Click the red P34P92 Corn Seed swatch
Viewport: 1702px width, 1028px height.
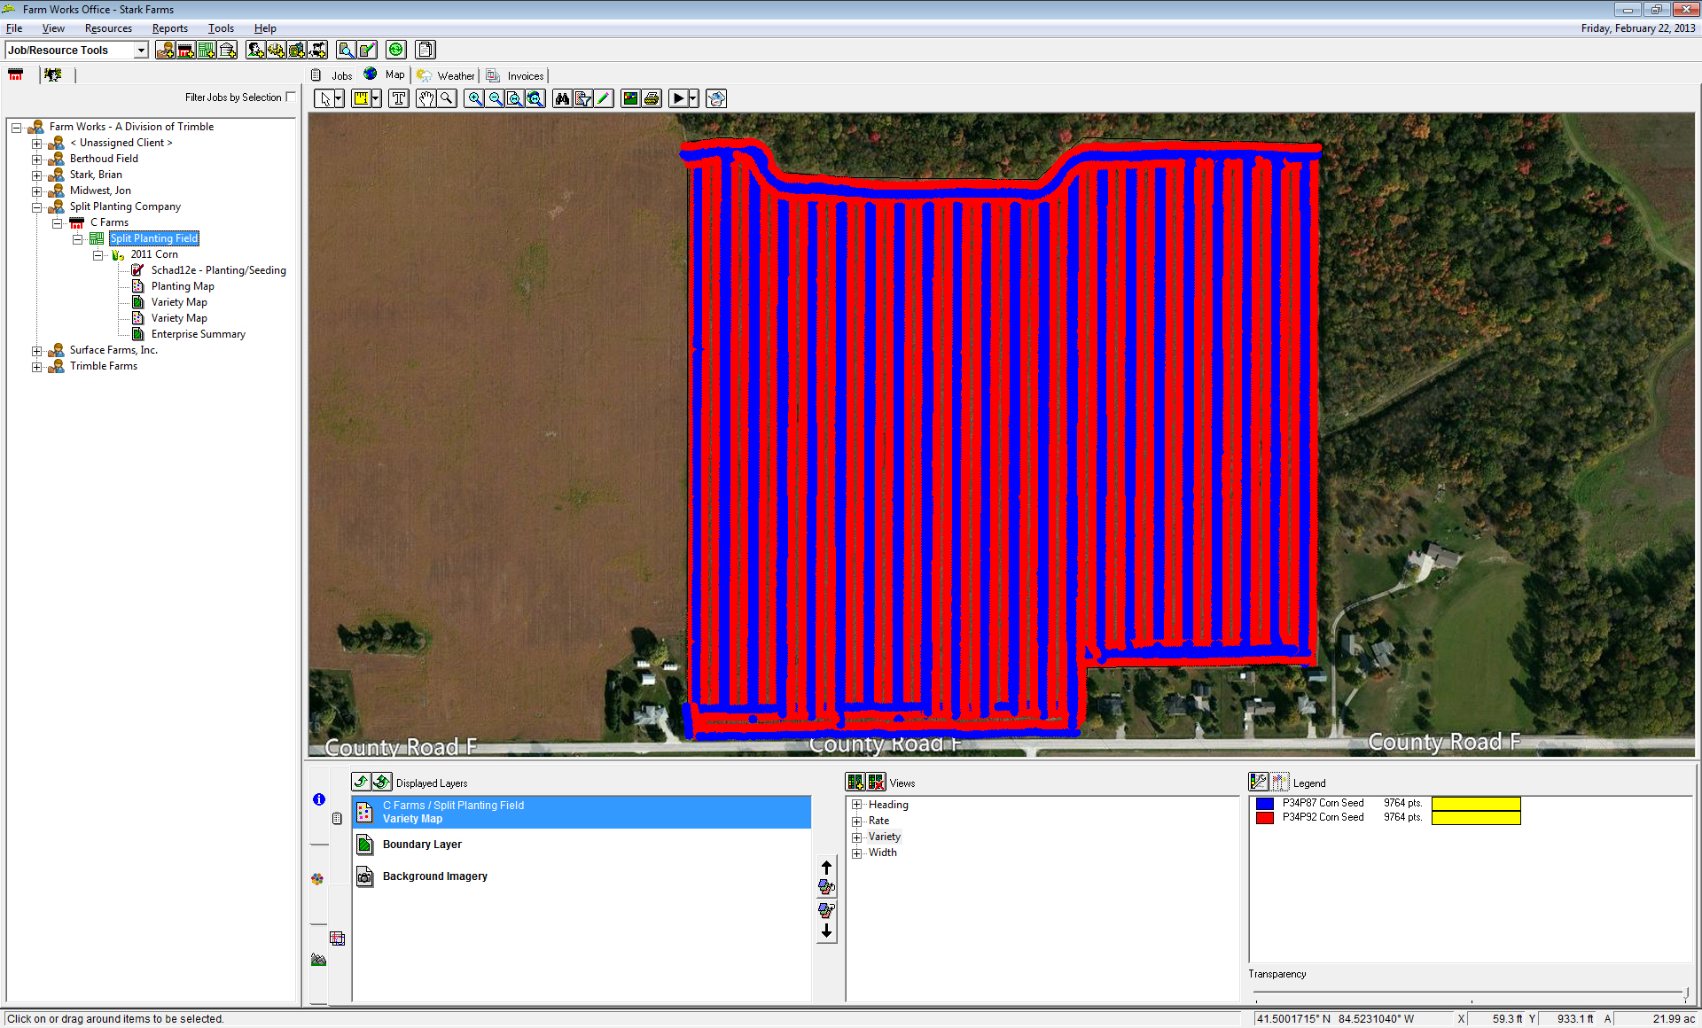click(1265, 817)
